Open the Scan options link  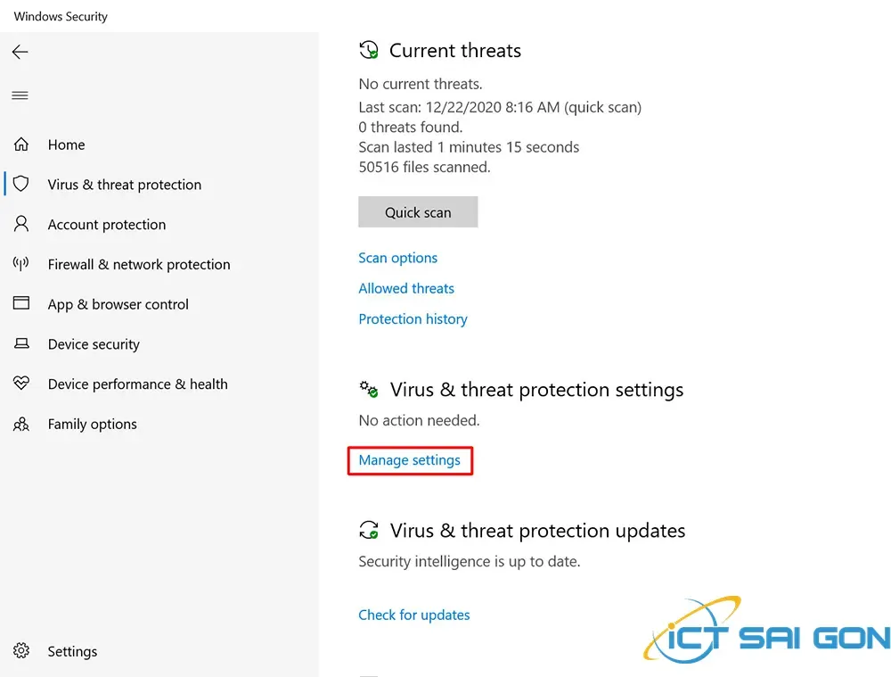coord(397,257)
